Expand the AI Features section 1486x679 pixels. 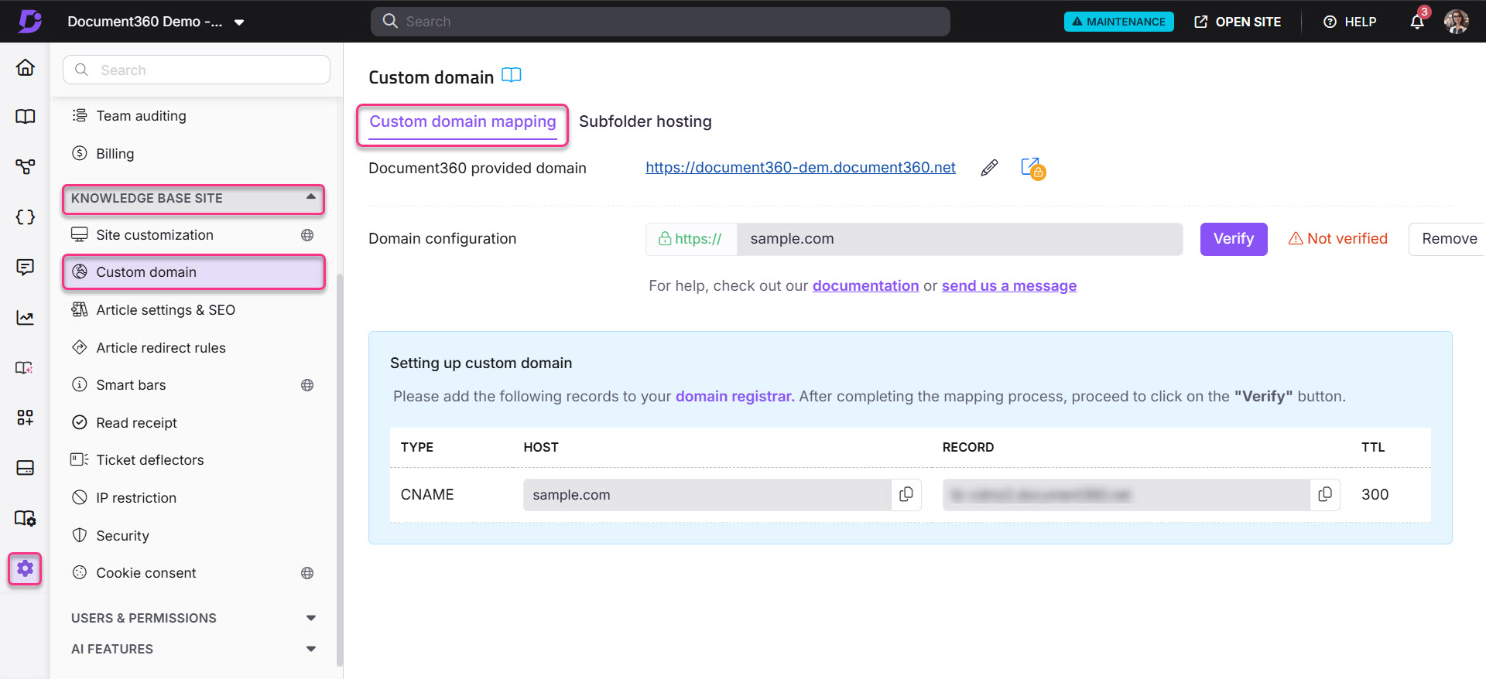coord(193,649)
